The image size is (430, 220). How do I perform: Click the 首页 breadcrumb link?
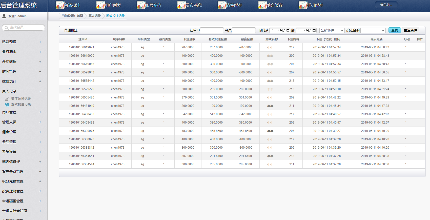[80, 16]
